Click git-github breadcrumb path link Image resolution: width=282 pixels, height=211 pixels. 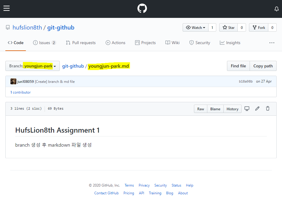coord(73,66)
